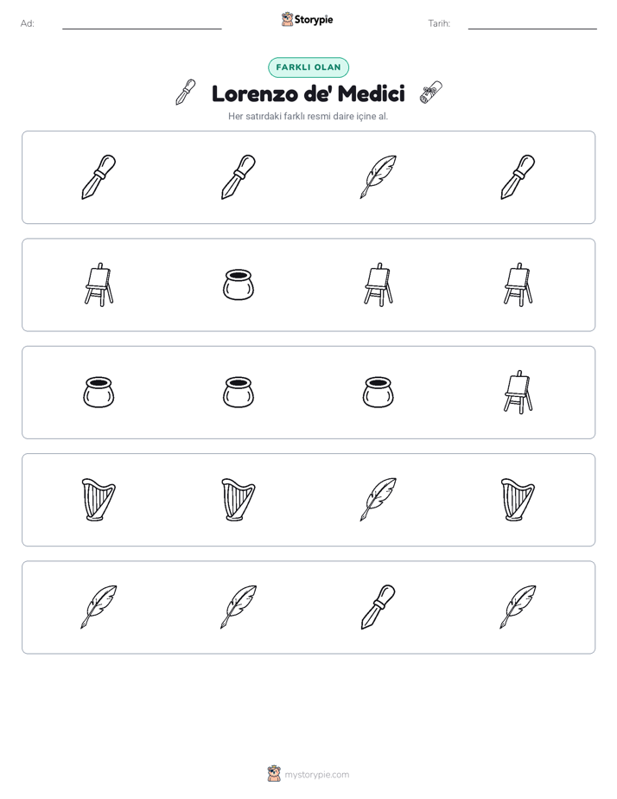Click the last easel in the second row
This screenshot has height=799, width=617.
[x=518, y=284]
